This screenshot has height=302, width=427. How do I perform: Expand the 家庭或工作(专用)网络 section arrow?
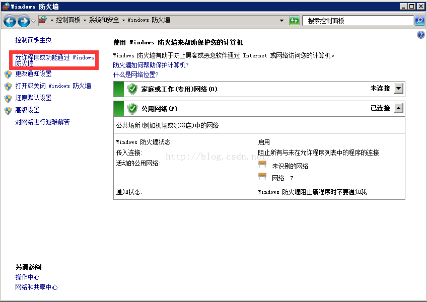click(398, 89)
